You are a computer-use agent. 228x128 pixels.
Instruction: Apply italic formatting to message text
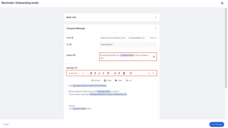pos(95,73)
